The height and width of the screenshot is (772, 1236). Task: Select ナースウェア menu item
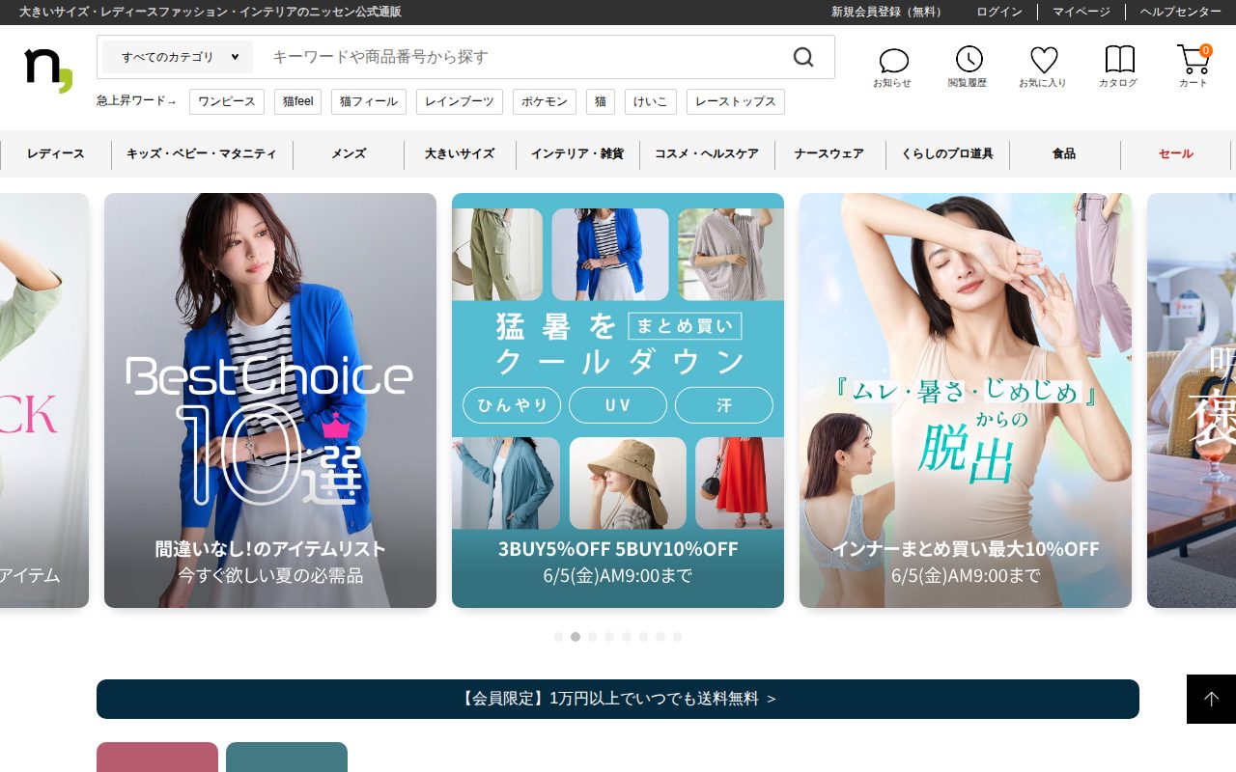(x=829, y=153)
